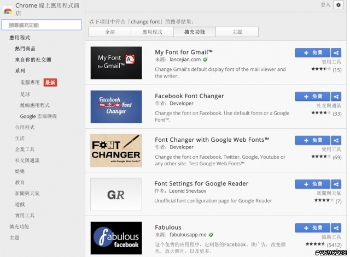Click the Chrome Web Store logo
350x257 pixels.
(8, 10)
